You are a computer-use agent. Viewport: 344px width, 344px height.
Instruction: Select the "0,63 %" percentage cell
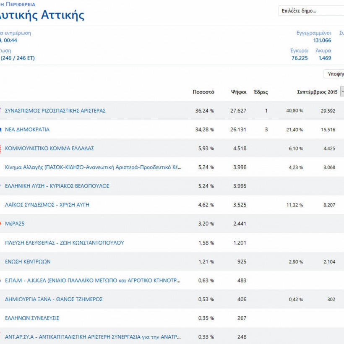(x=206, y=280)
